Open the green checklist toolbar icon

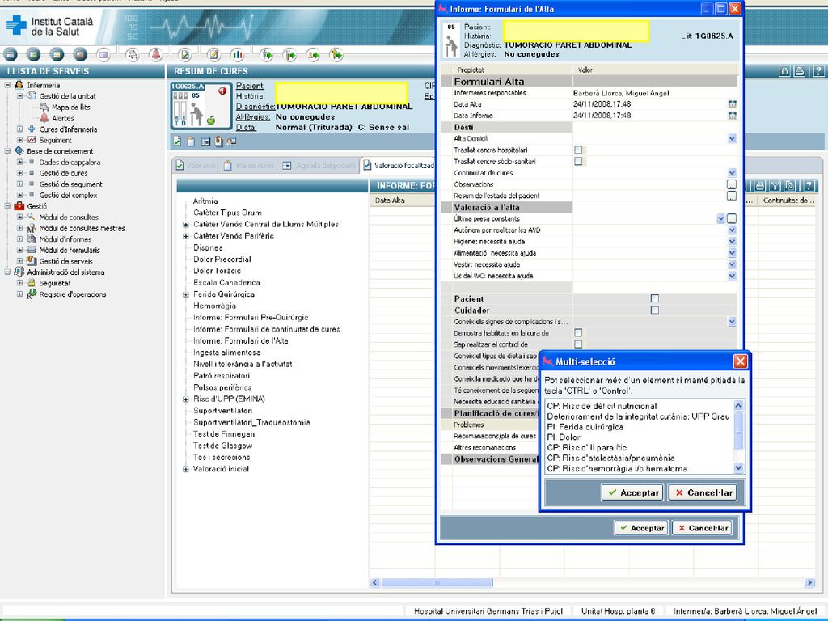(x=185, y=54)
